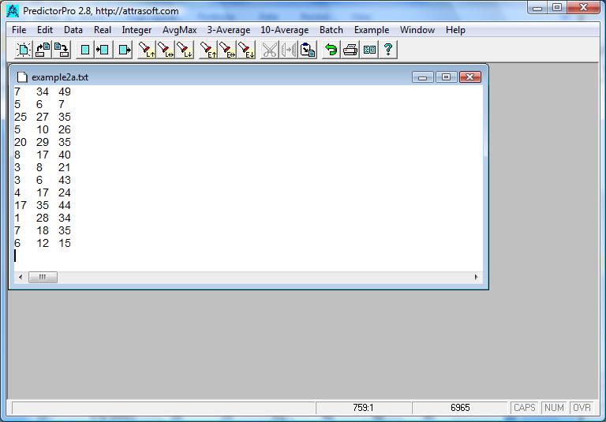Click the value 18 in the data
Image resolution: width=606 pixels, height=422 pixels.
[x=43, y=230]
